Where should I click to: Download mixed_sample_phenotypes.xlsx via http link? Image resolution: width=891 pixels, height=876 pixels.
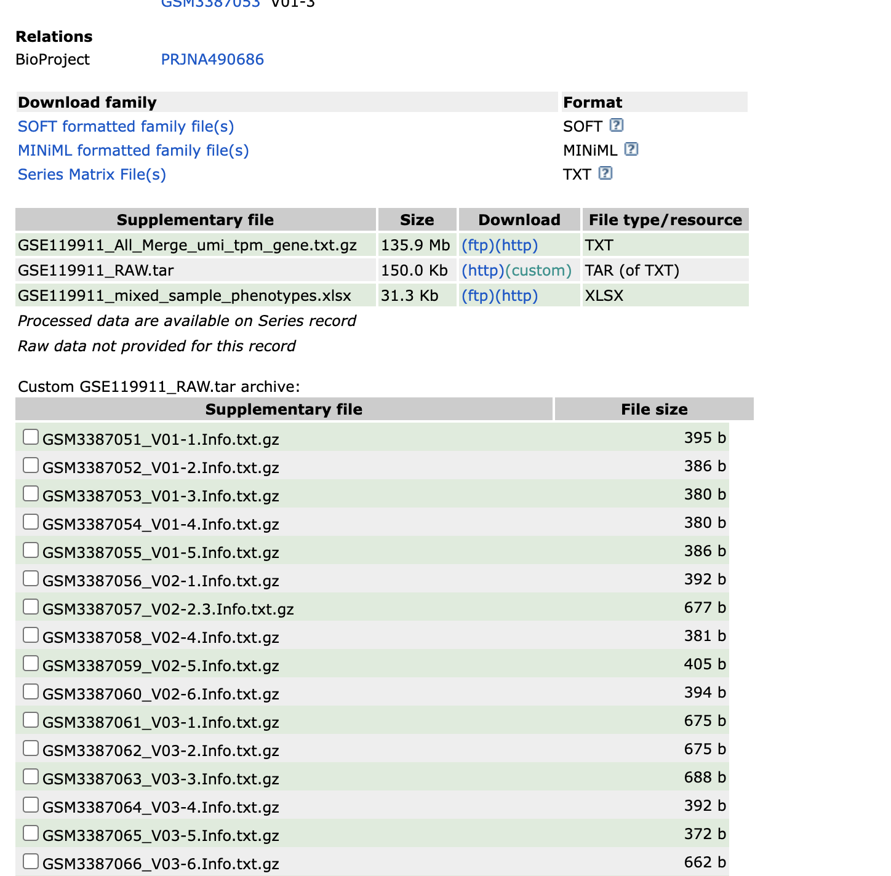(517, 296)
